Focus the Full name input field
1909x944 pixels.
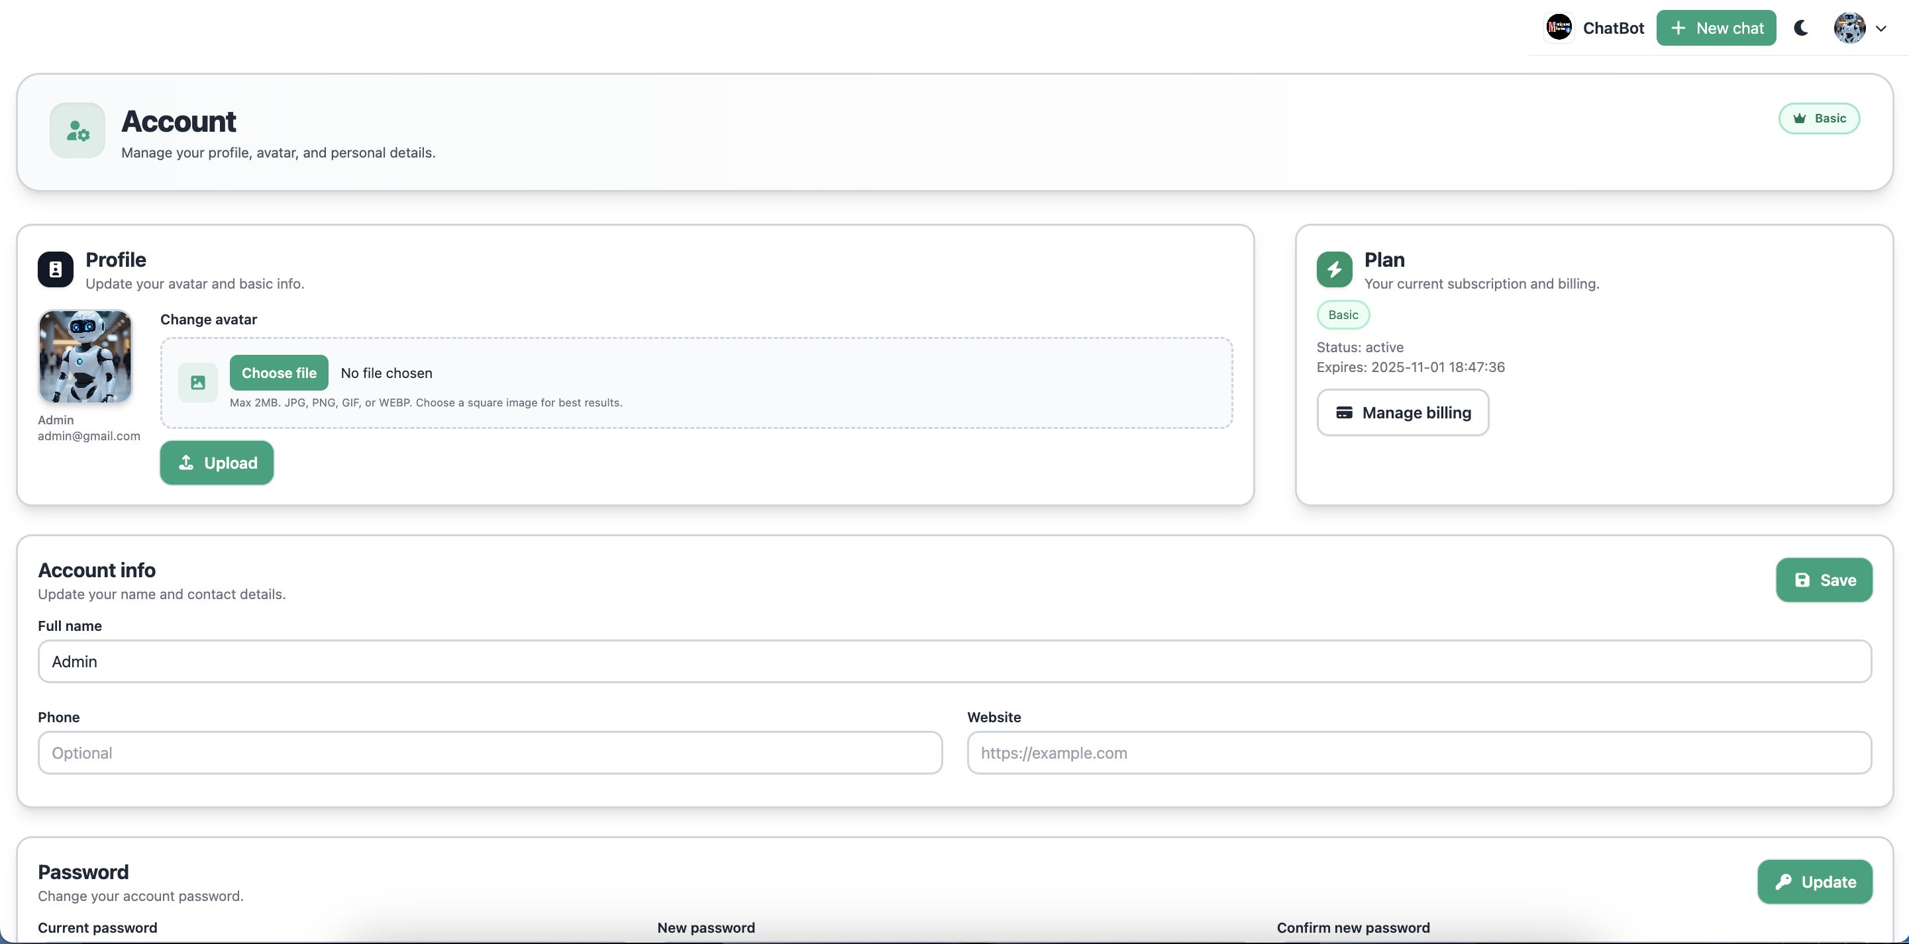point(954,661)
